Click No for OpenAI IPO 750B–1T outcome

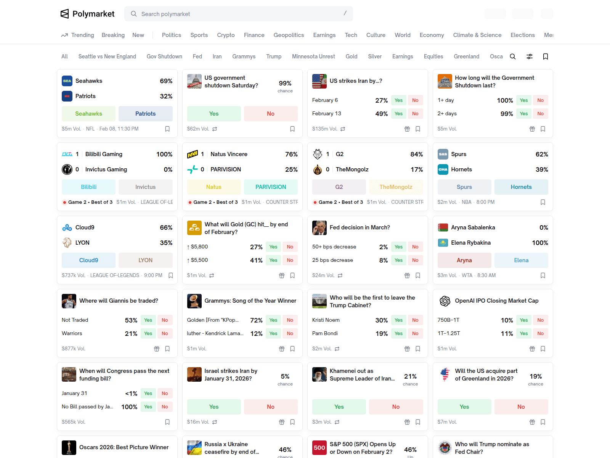coord(540,320)
